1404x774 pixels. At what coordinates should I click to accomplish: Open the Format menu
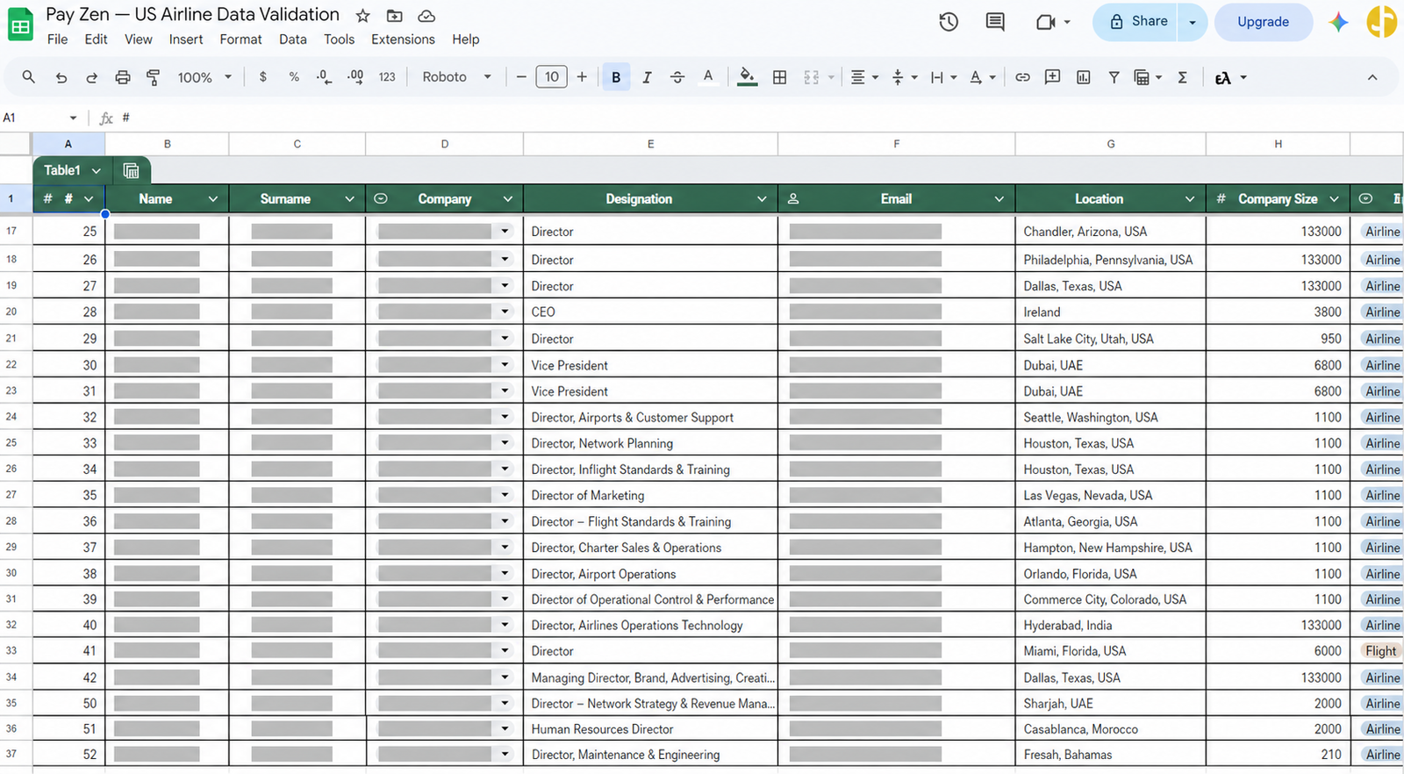[x=241, y=39]
